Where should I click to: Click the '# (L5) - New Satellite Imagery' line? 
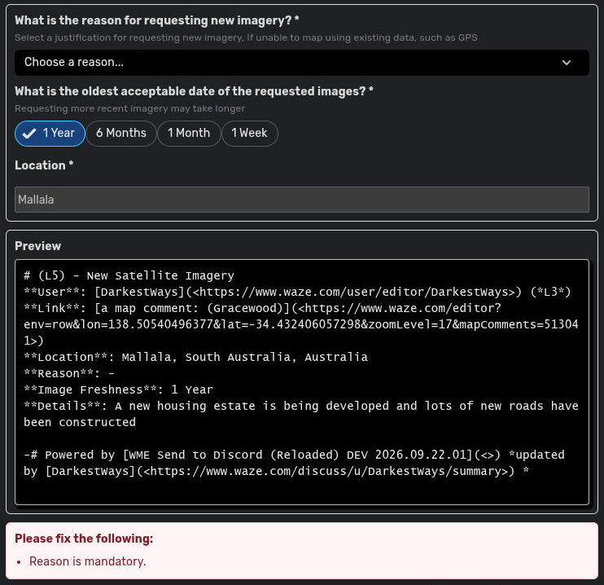[x=129, y=275]
